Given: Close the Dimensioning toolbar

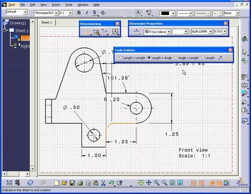Looking at the screenshot, I should [x=118, y=24].
